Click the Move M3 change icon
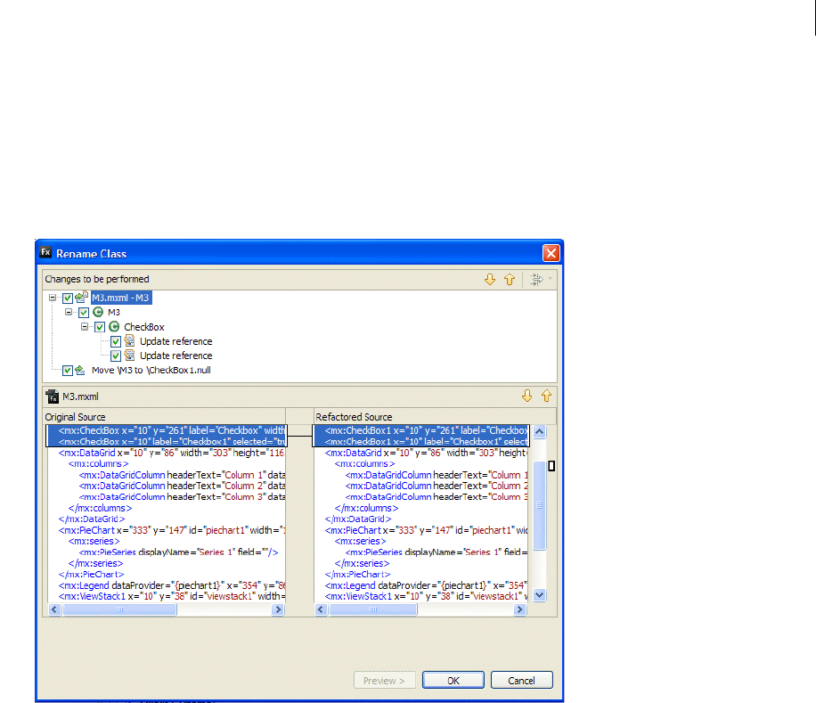The image size is (816, 703). click(x=79, y=370)
